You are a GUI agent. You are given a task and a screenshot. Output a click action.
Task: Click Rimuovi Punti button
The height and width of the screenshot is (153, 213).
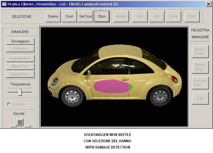(x=200, y=83)
